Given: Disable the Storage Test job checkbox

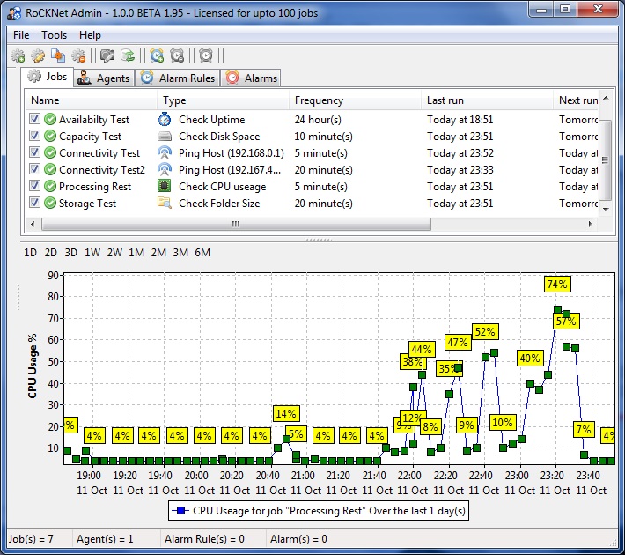Looking at the screenshot, I should click(34, 203).
